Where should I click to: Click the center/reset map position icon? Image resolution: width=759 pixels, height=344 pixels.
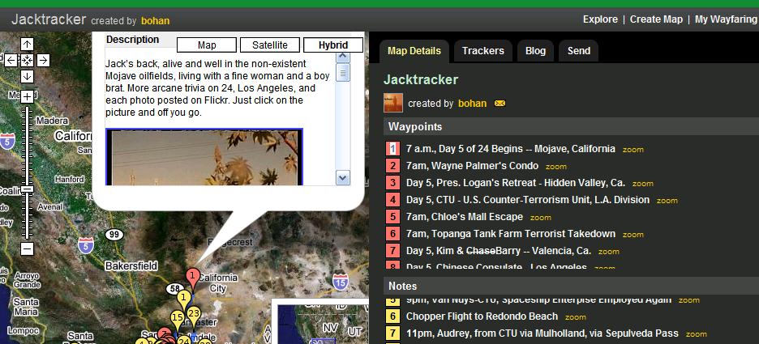(x=27, y=61)
